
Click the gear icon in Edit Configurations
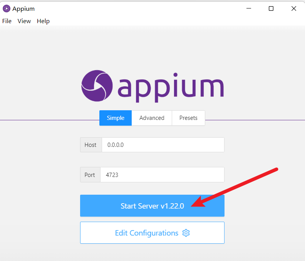point(186,233)
